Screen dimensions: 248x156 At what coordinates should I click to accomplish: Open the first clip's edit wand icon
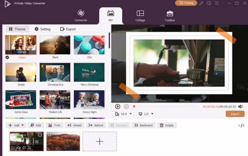(x=24, y=148)
